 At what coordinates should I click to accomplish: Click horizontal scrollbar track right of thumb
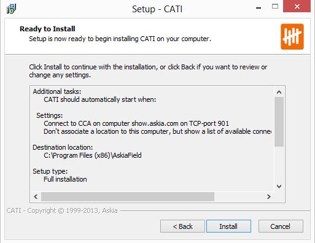pyautogui.click(x=239, y=196)
